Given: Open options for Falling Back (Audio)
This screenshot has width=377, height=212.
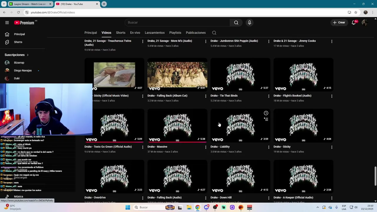Looking at the screenshot, I should coord(206,198).
